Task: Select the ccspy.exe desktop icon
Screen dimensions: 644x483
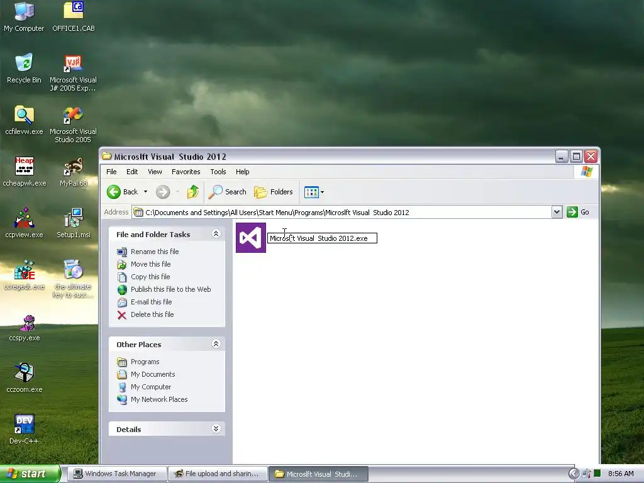Action: (24, 326)
